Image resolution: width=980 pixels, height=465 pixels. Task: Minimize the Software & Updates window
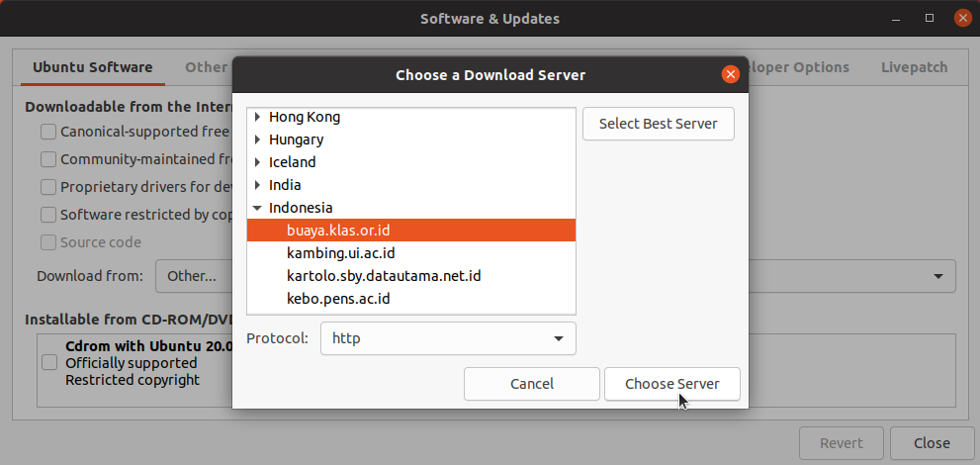coord(896,18)
